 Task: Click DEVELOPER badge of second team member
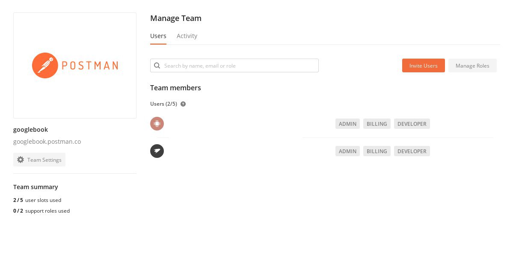(412, 151)
